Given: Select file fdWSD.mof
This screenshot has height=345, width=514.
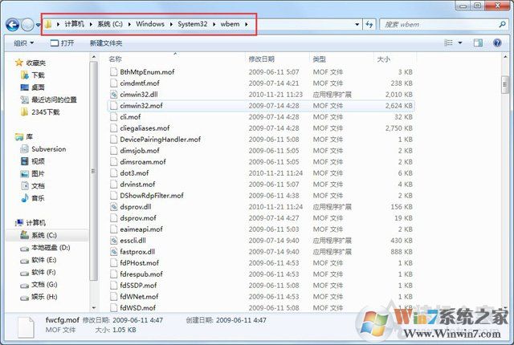Looking at the screenshot, I should click(x=137, y=307).
